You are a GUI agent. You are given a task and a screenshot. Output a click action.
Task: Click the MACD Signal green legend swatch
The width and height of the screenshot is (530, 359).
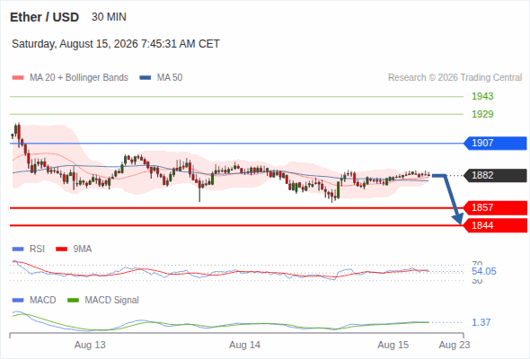pos(74,301)
